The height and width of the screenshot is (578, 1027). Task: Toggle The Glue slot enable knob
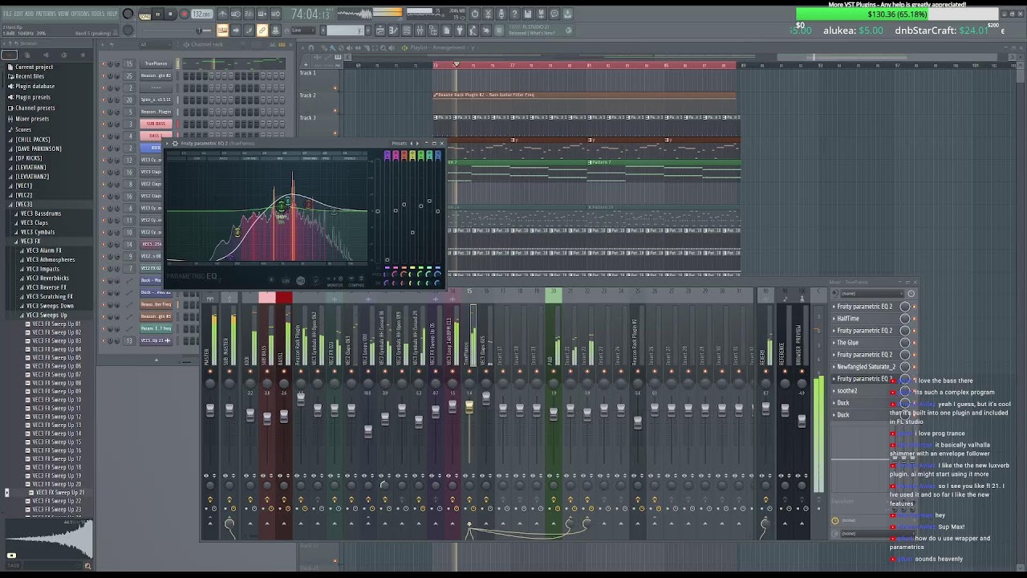tap(905, 343)
